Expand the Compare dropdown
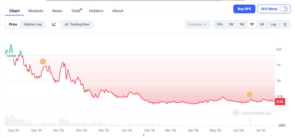The height and width of the screenshot is (138, 295). point(198,25)
